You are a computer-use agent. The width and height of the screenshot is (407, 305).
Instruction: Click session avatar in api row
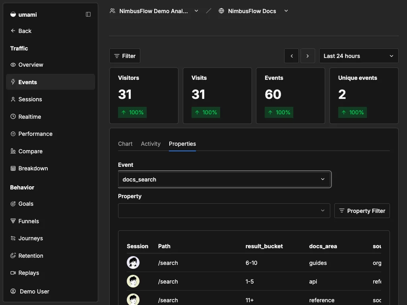[x=133, y=281]
